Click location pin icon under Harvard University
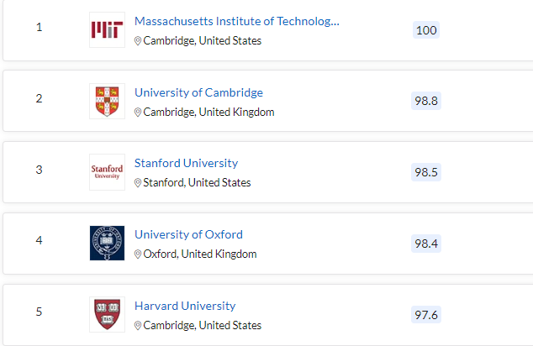The width and height of the screenshot is (533, 346). 138,325
